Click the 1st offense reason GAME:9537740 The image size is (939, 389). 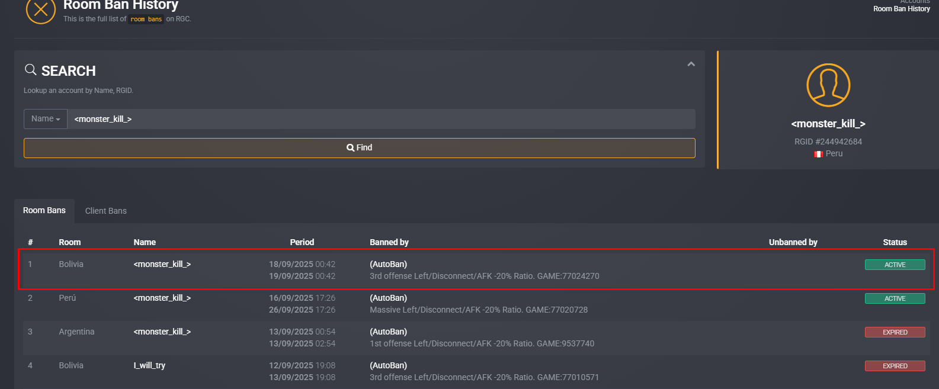[482, 343]
